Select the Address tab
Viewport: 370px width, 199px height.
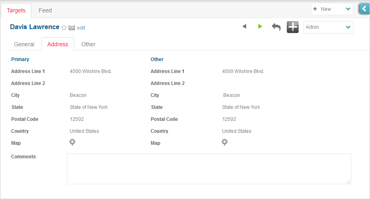click(x=57, y=44)
